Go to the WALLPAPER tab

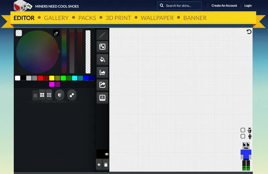[x=157, y=18]
